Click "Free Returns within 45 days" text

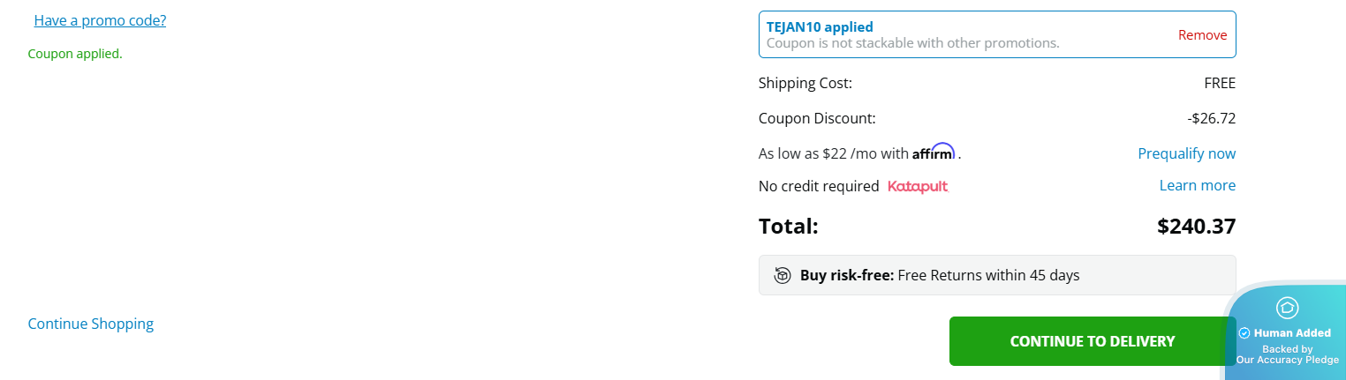[988, 275]
